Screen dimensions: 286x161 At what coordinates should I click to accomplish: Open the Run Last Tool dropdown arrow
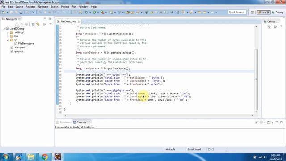point(106,12)
